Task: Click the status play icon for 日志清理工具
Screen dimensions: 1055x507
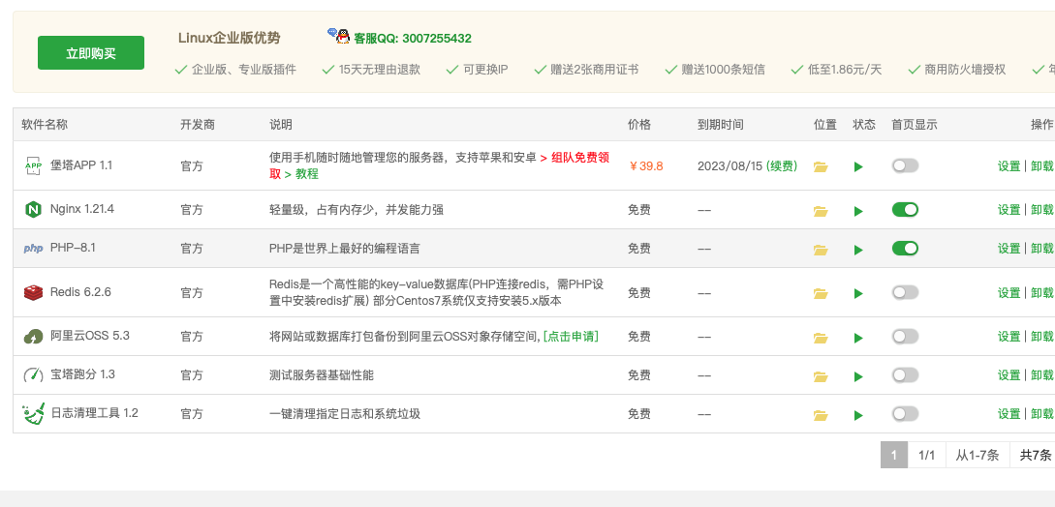Action: click(x=858, y=415)
